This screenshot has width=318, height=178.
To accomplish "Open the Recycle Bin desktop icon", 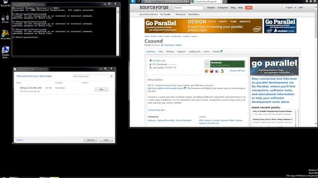I will [x=5, y=3].
